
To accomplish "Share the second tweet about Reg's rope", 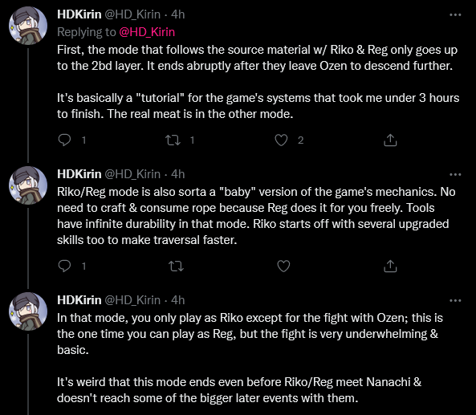I will click(x=390, y=266).
